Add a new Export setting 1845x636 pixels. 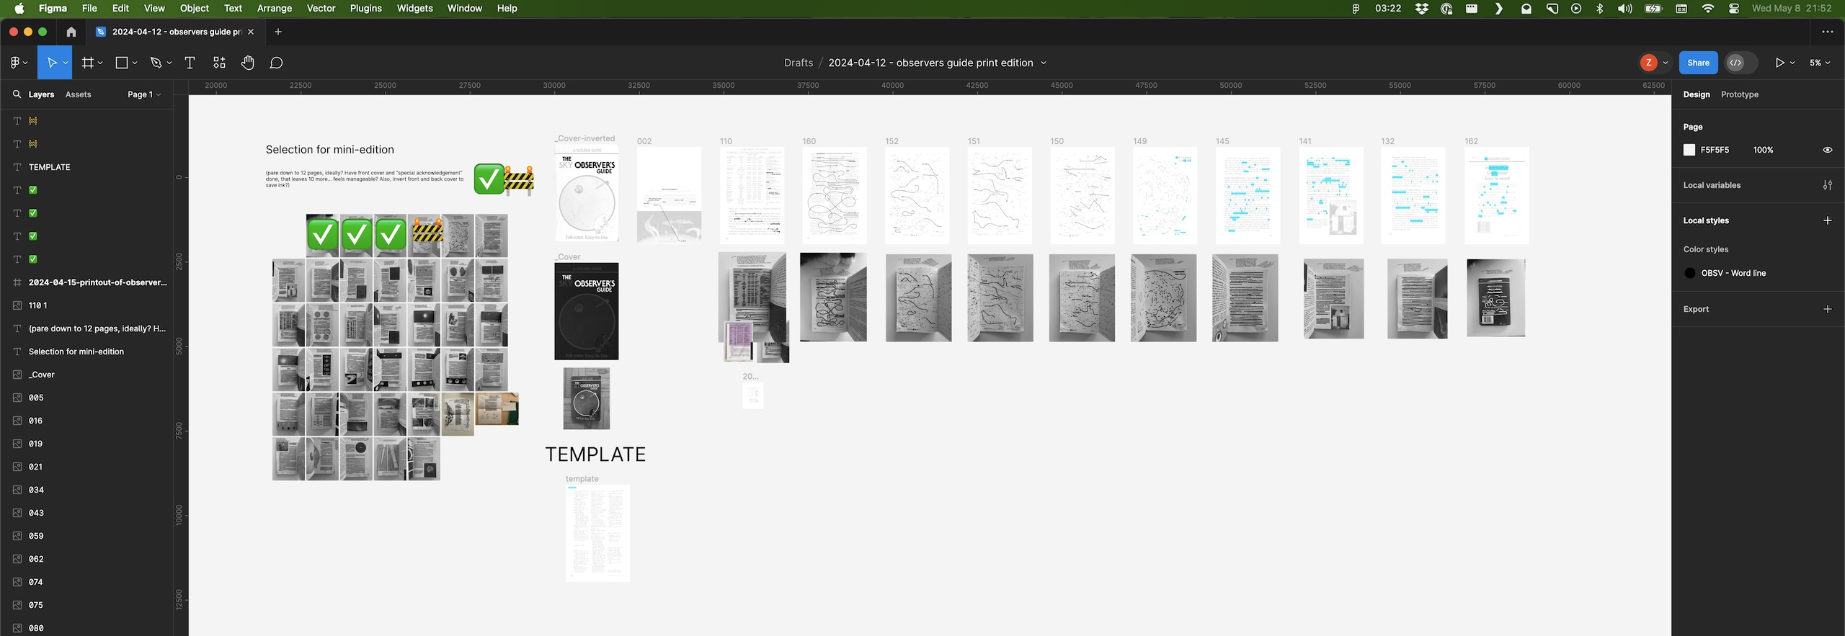[x=1827, y=309]
